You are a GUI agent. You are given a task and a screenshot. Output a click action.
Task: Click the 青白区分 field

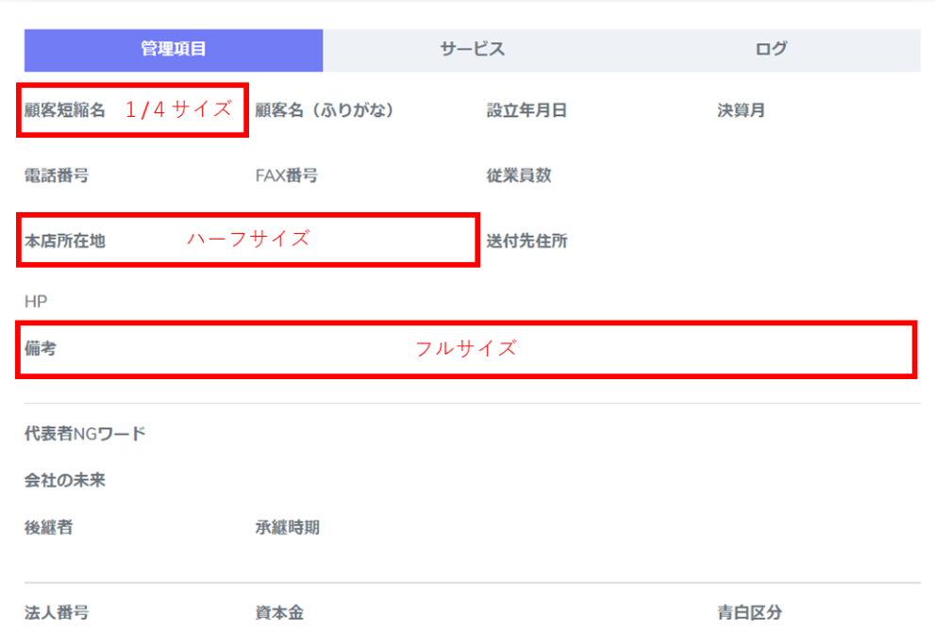[749, 613]
